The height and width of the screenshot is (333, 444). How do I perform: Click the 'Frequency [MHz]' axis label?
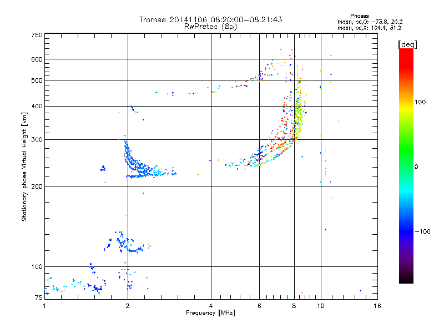[210, 312]
